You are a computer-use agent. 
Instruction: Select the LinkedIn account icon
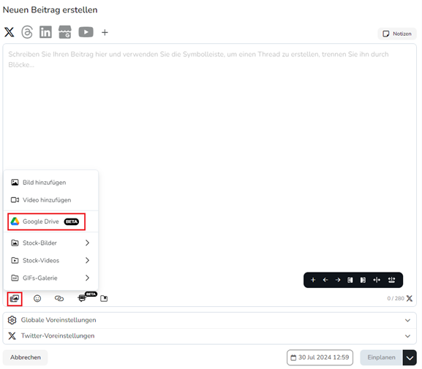(45, 32)
